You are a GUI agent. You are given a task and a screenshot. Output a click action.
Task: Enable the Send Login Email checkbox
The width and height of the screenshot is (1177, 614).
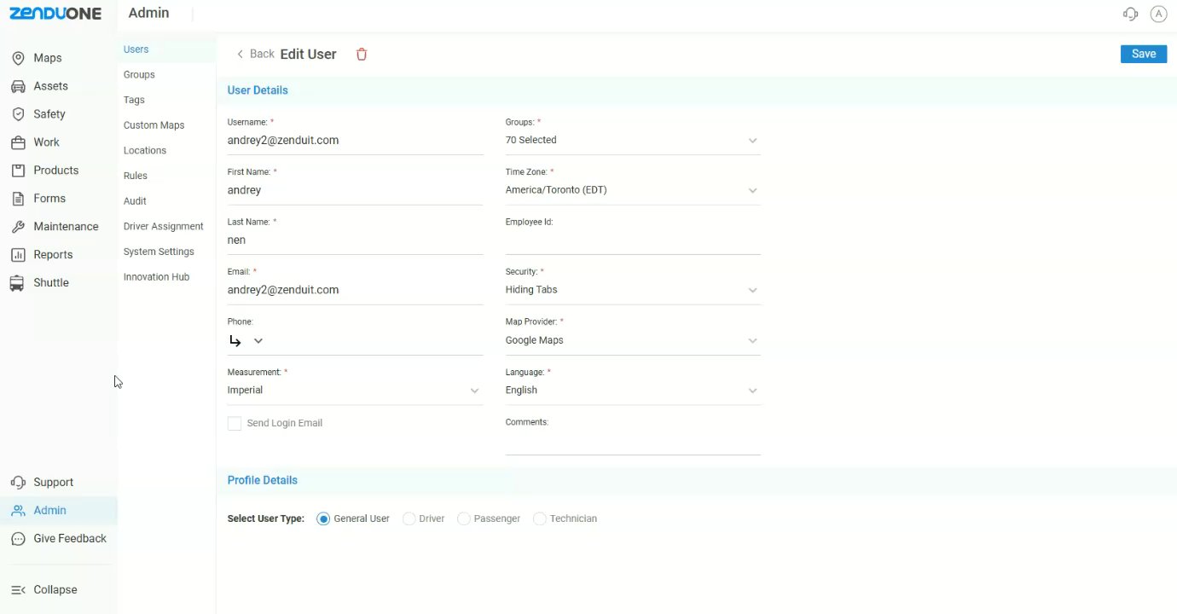[235, 424]
